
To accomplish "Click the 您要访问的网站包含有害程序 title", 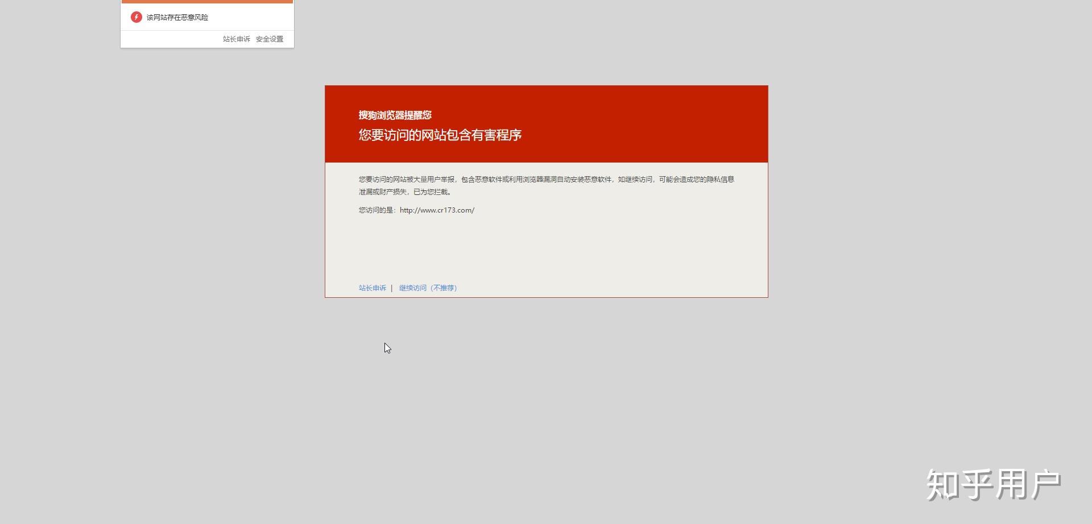I will click(x=440, y=135).
